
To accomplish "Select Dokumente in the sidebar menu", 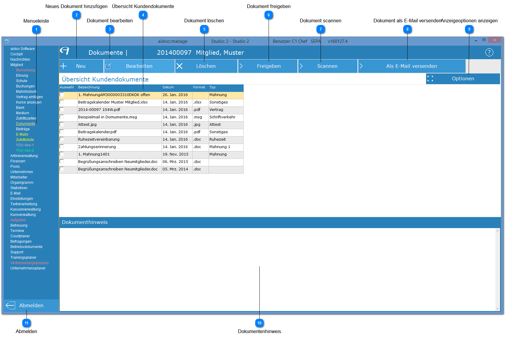I will tap(26, 124).
